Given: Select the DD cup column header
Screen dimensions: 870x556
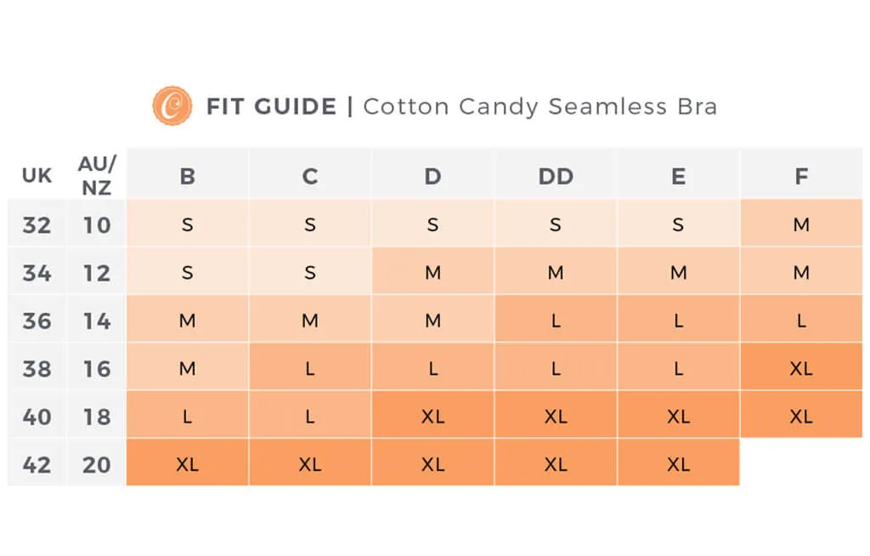Looking at the screenshot, I should [x=556, y=176].
